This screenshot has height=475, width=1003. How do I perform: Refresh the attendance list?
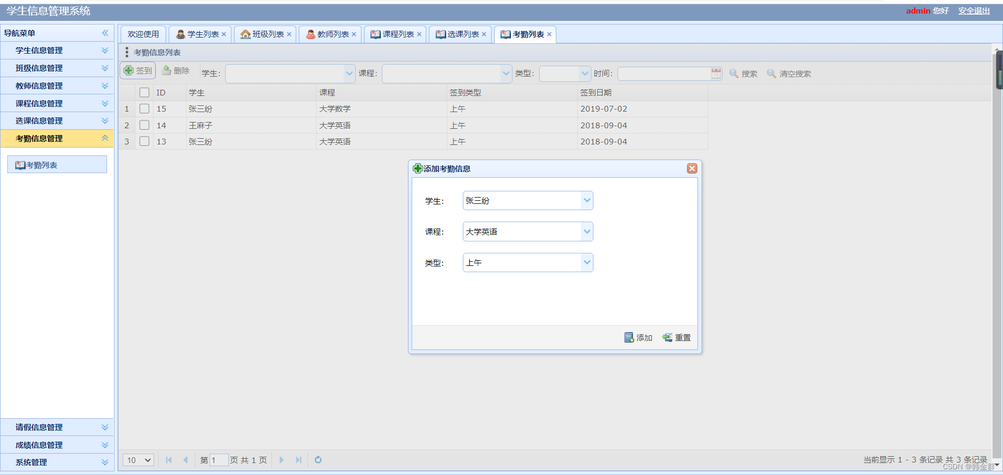click(318, 460)
